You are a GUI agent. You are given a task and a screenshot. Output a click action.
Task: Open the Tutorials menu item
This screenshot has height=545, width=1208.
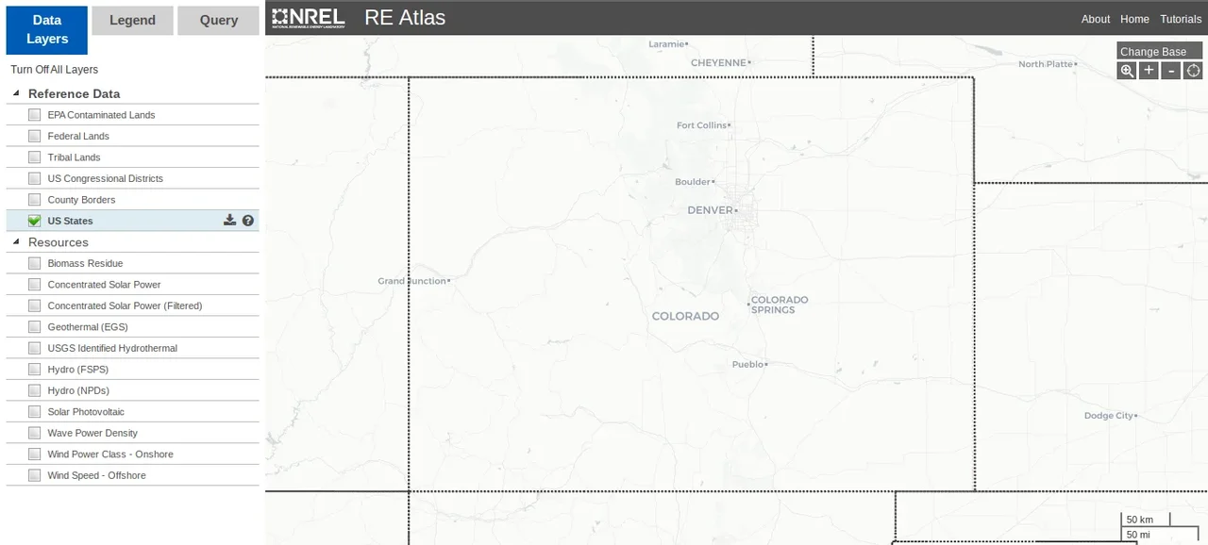click(x=1181, y=19)
